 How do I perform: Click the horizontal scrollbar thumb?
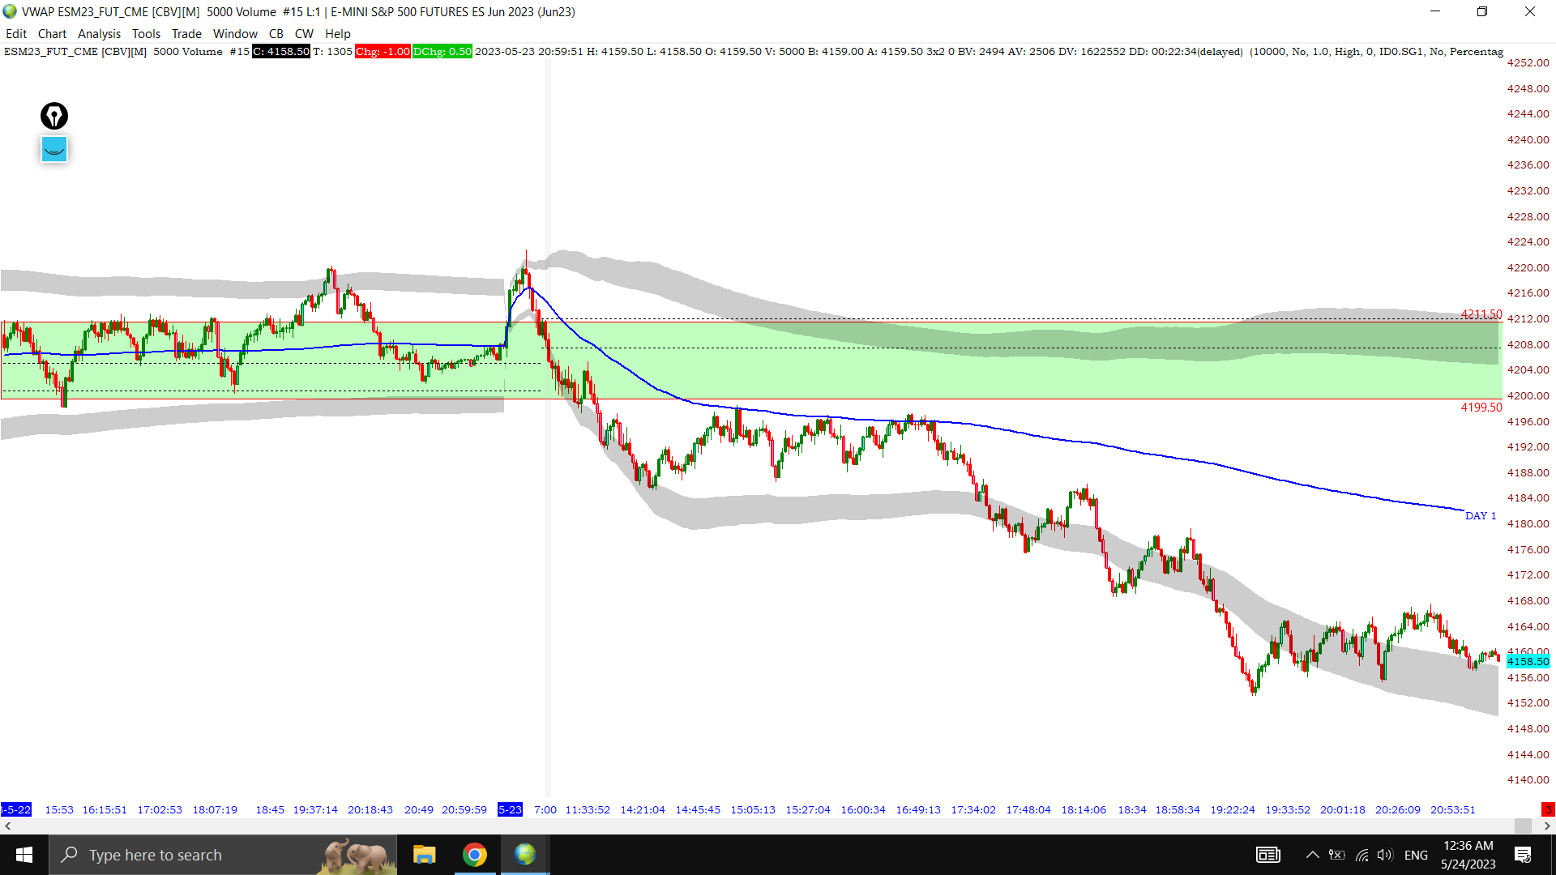tap(1523, 826)
